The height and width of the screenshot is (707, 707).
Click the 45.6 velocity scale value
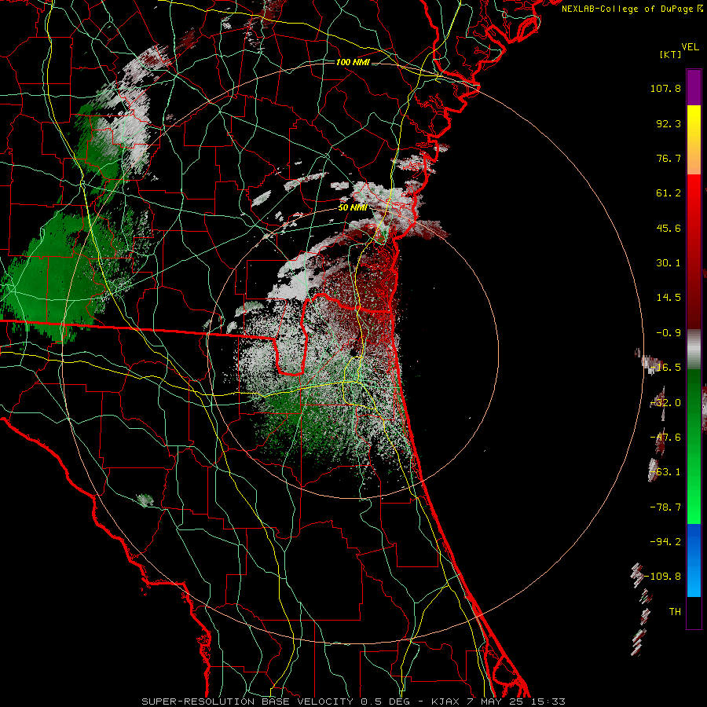(x=669, y=228)
